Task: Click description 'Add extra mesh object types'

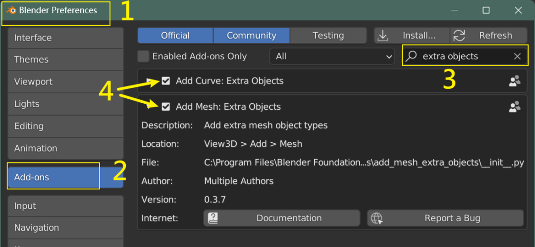Action: (x=266, y=125)
